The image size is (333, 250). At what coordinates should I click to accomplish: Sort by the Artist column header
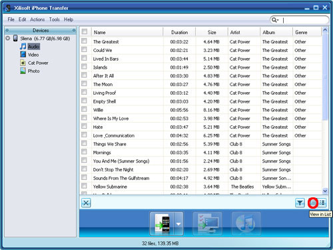(x=244, y=32)
